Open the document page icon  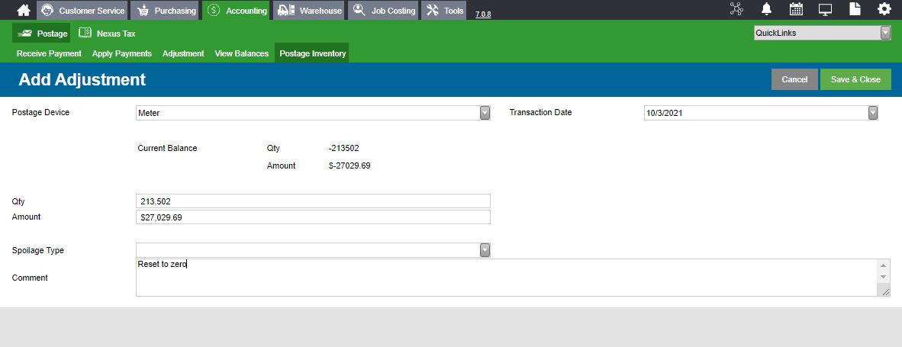[x=855, y=9]
